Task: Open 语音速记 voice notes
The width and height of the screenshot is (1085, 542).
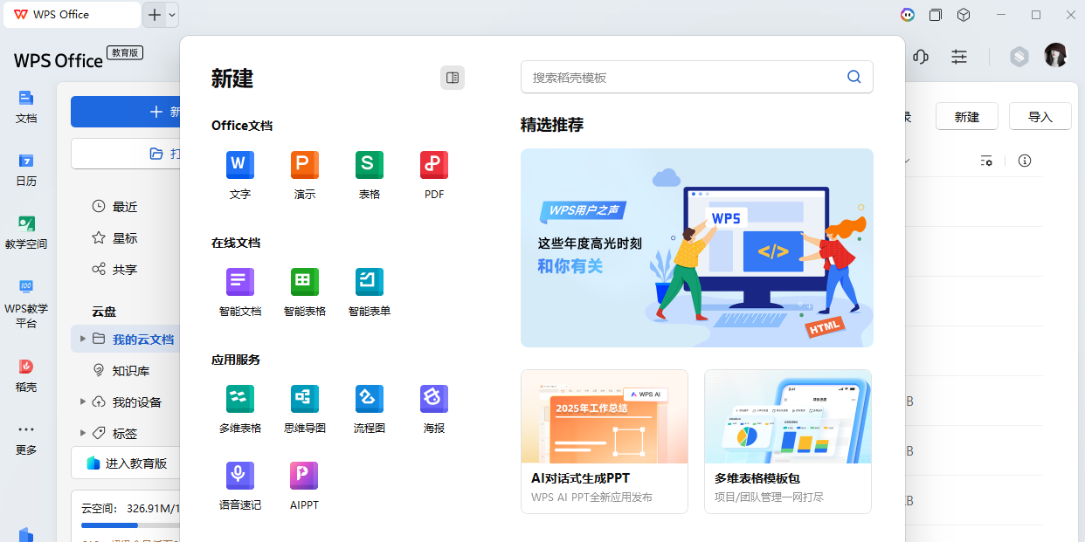Action: 240,486
